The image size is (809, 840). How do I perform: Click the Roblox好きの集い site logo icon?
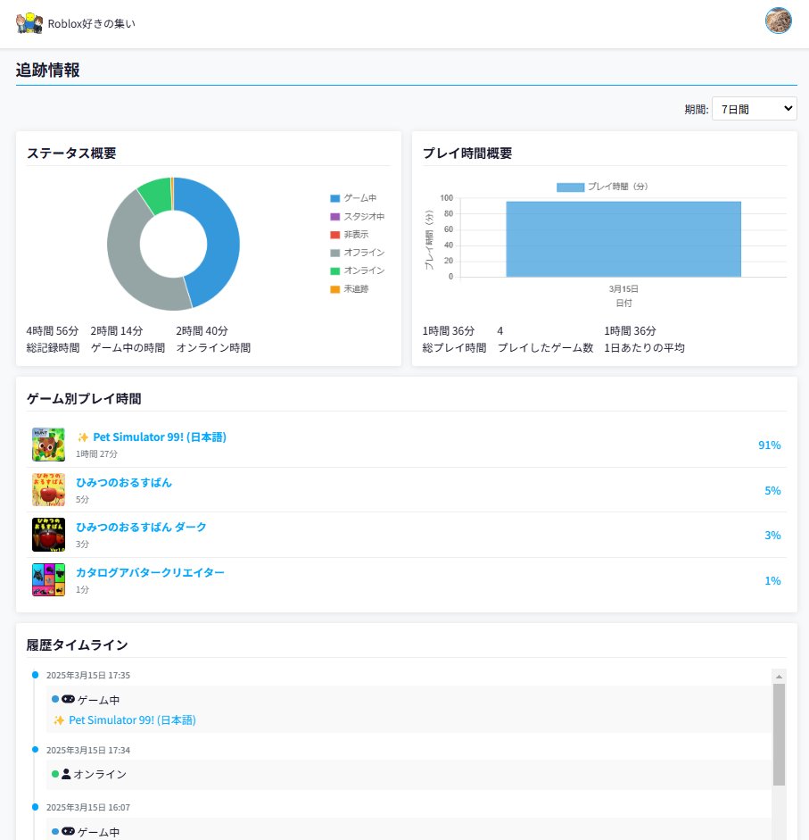point(29,23)
